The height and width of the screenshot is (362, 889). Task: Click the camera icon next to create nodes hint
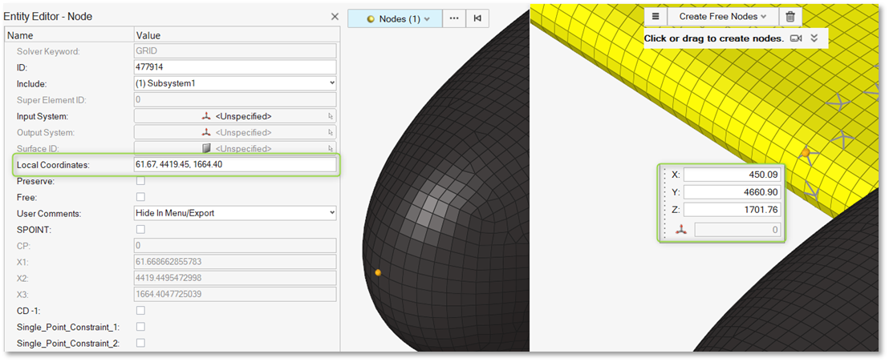796,38
